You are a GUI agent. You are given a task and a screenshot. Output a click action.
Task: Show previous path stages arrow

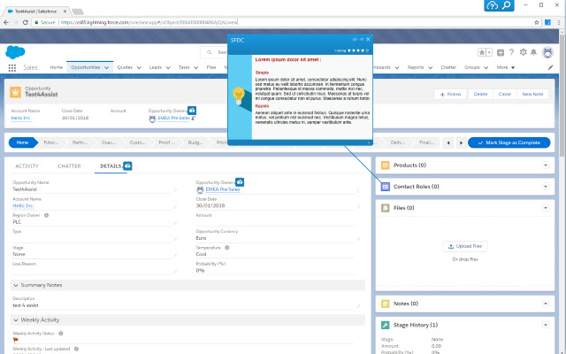(x=448, y=142)
